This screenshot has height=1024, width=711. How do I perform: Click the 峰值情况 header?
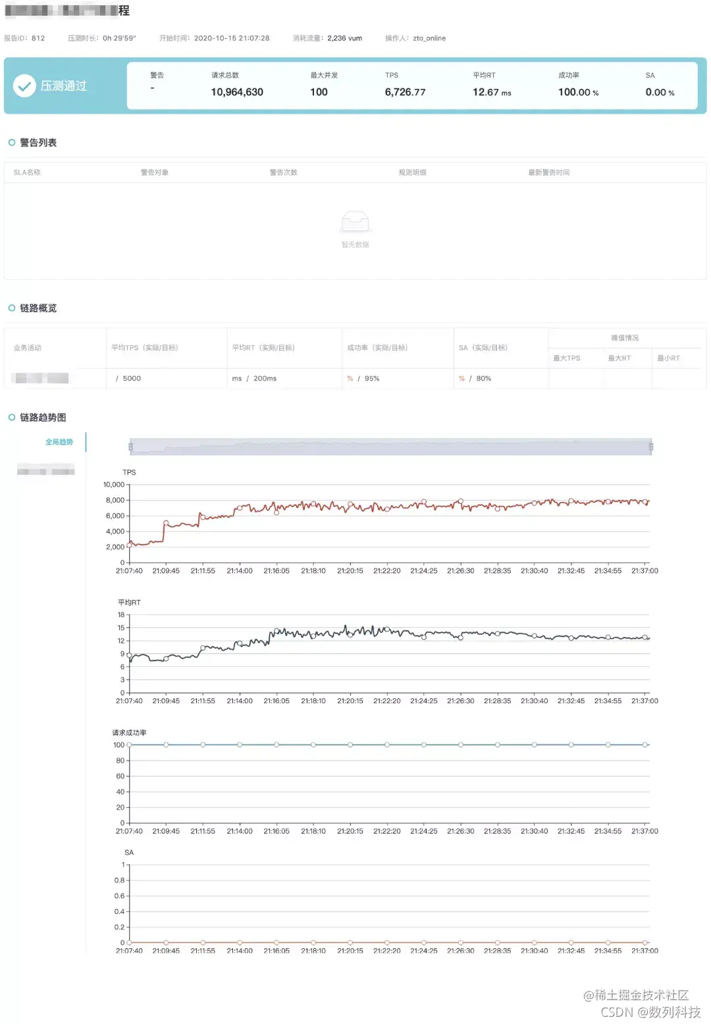625,338
